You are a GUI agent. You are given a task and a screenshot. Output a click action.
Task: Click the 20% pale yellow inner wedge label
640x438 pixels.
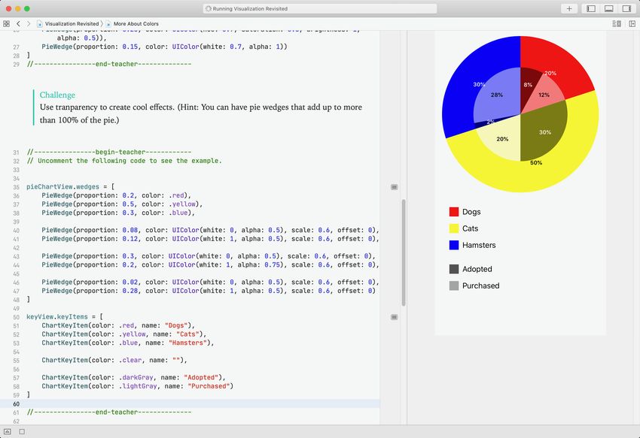coord(502,139)
